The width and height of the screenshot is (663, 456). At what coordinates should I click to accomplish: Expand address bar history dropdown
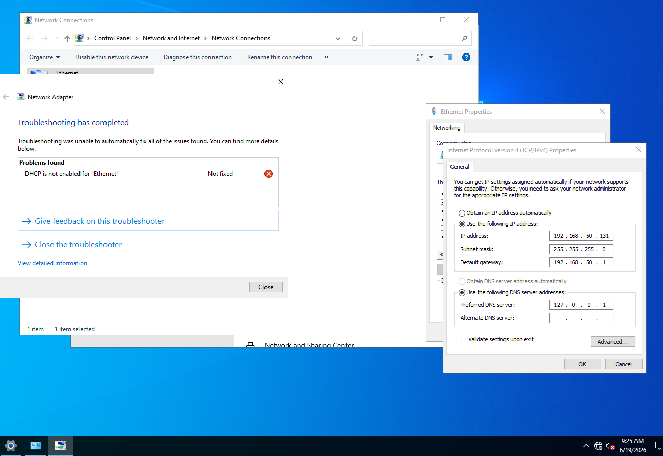coord(338,38)
